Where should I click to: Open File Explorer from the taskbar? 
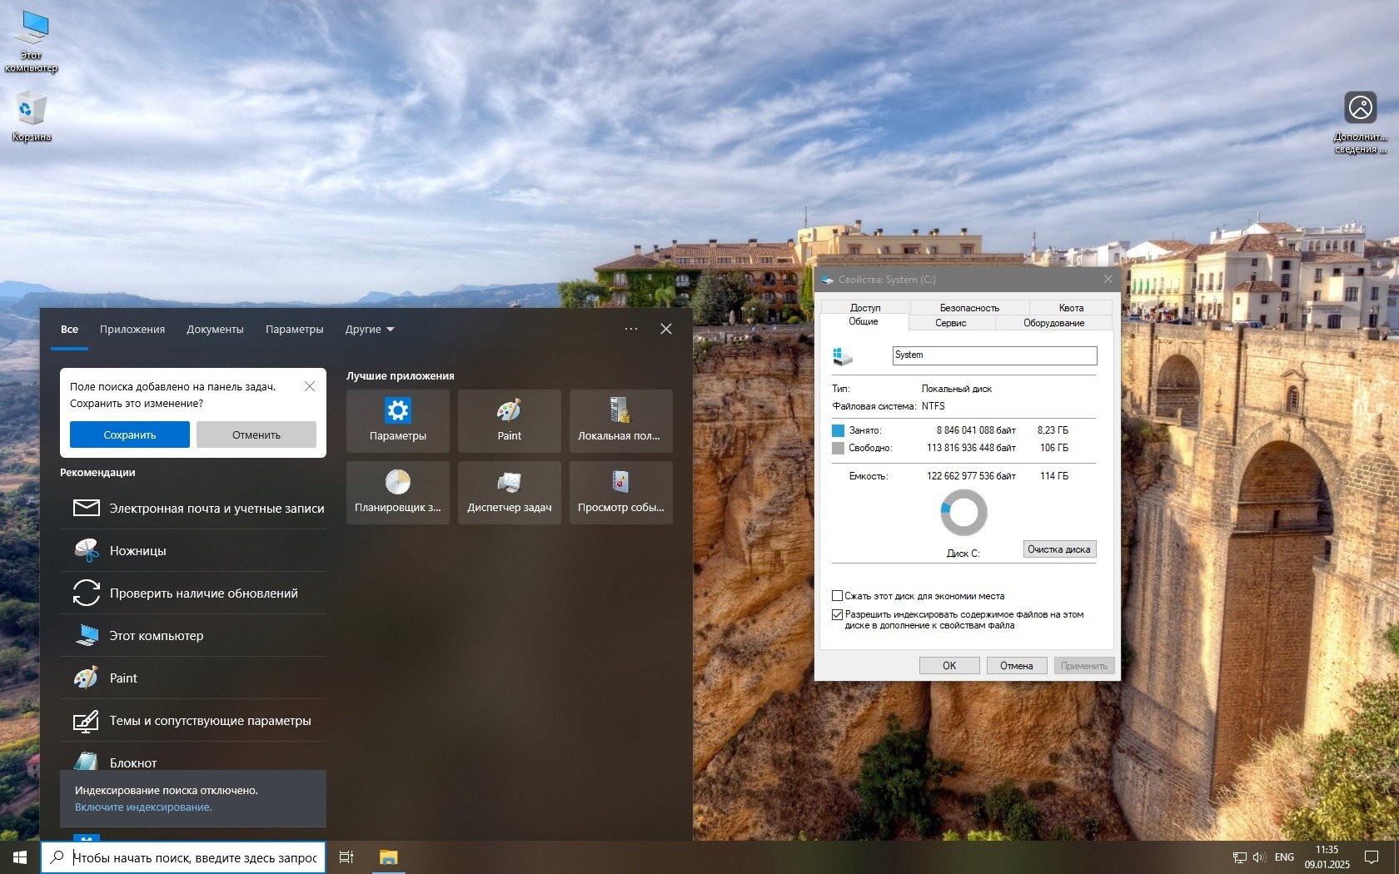click(388, 857)
